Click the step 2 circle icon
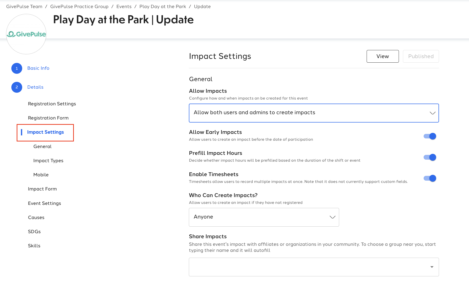This screenshot has width=469, height=289. [x=17, y=87]
